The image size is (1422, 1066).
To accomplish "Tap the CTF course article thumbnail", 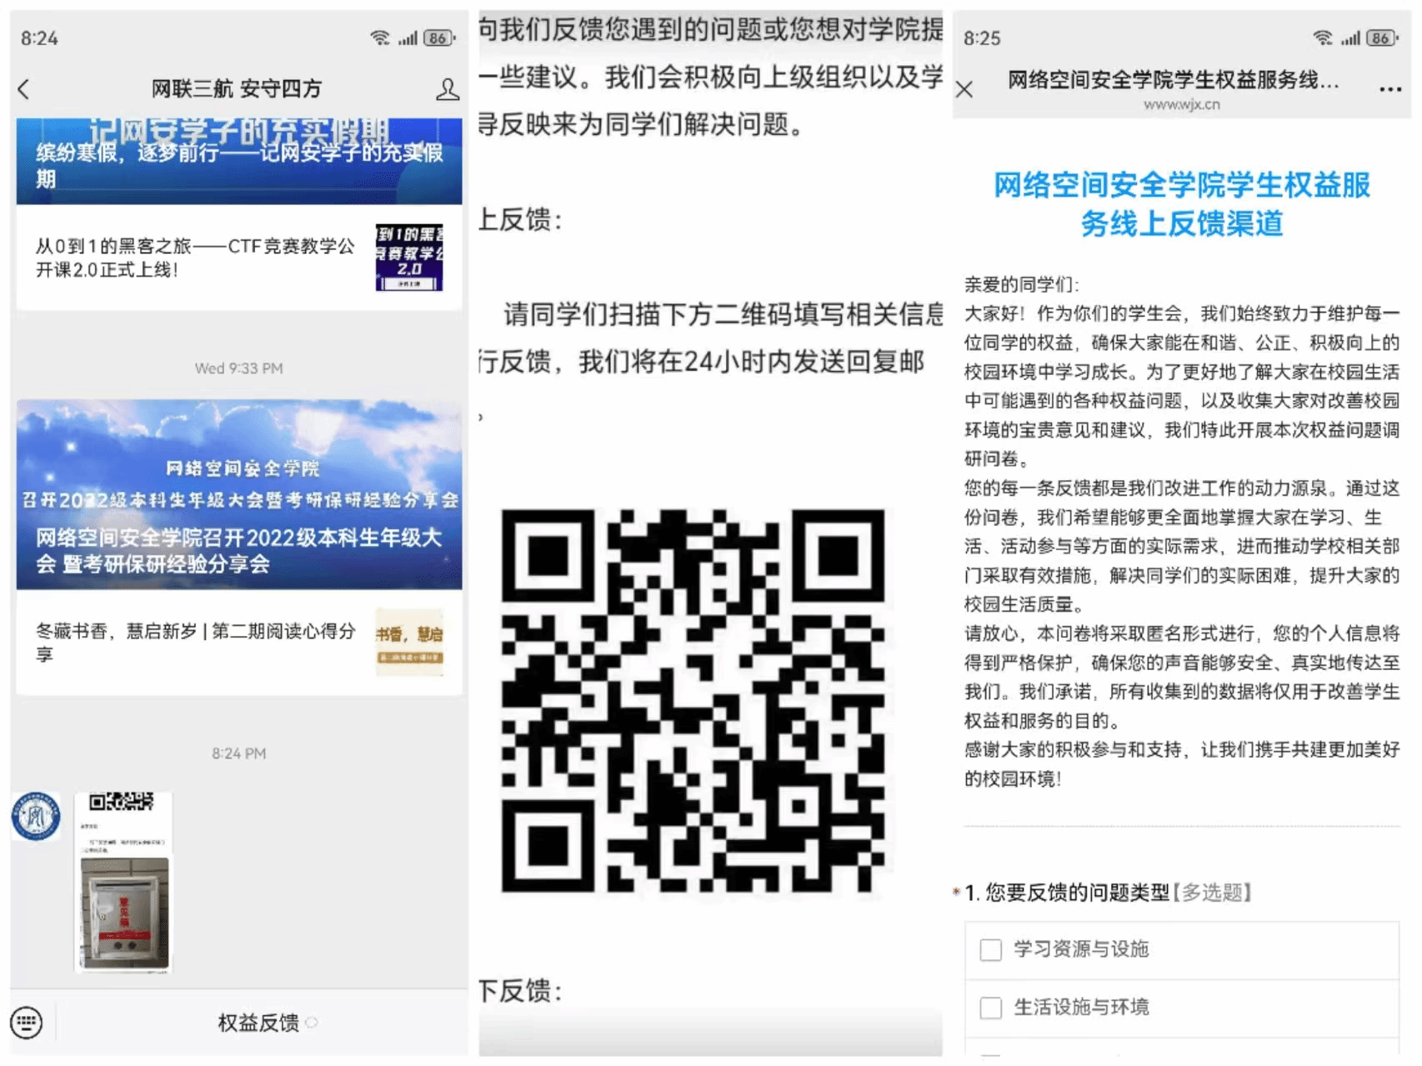I will point(408,258).
